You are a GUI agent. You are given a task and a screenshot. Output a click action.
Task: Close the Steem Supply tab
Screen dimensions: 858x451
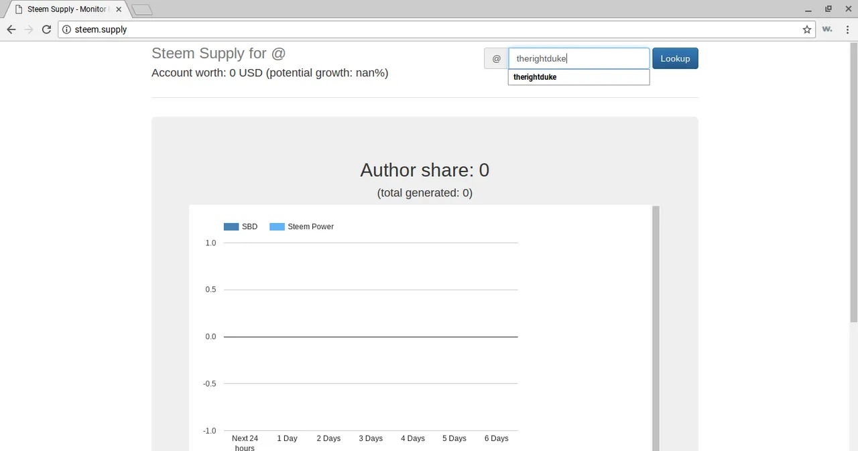(119, 9)
